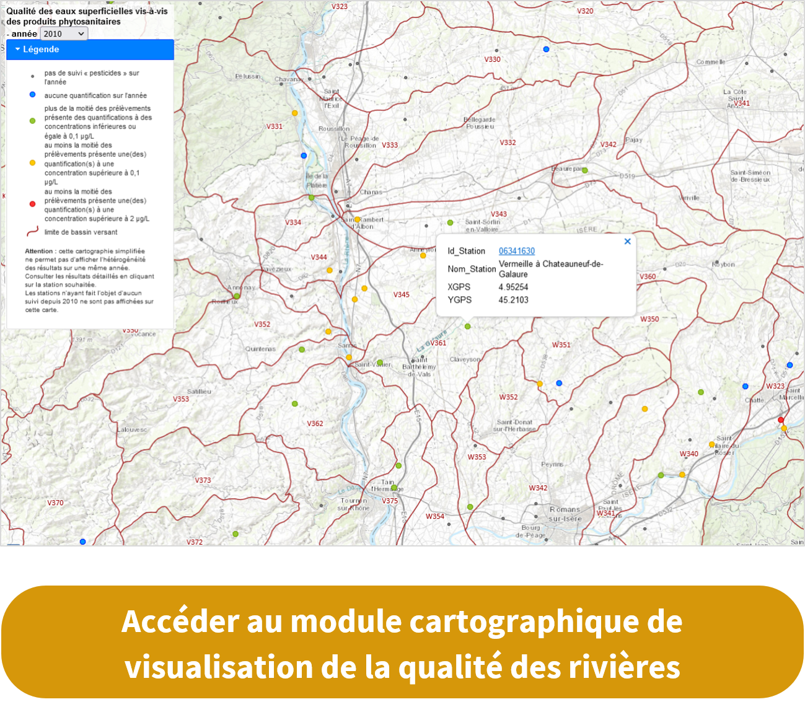Select orange marker at Saint-Rambert-d'Albon
The height and width of the screenshot is (707, 805).
coord(357,220)
